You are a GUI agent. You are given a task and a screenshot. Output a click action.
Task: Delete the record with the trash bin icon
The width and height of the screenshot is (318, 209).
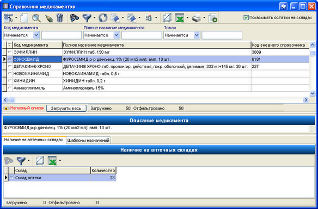(x=60, y=18)
